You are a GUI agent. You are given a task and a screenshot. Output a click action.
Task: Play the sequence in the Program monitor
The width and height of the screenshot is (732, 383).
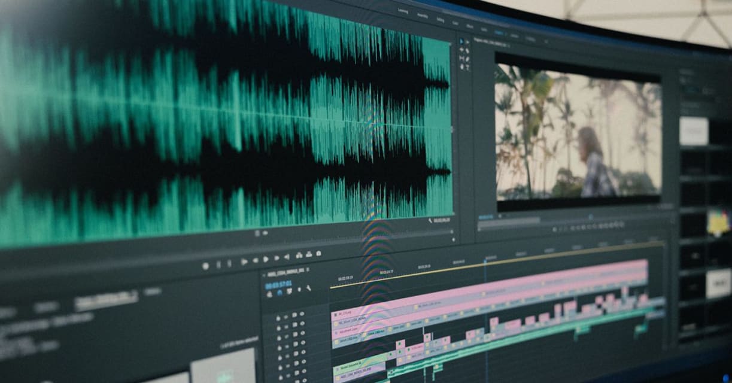pyautogui.click(x=590, y=227)
